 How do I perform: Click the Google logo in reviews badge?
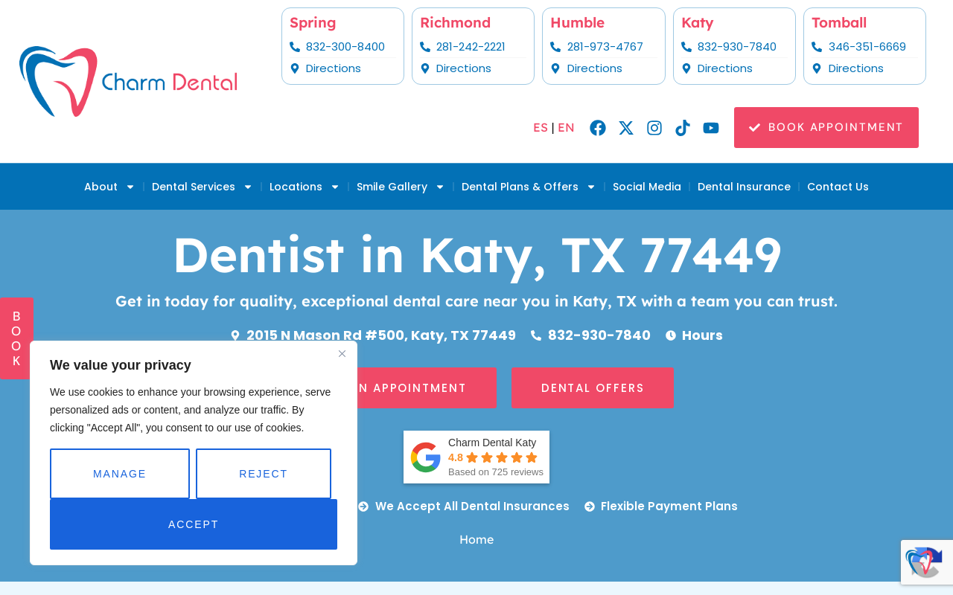click(426, 457)
